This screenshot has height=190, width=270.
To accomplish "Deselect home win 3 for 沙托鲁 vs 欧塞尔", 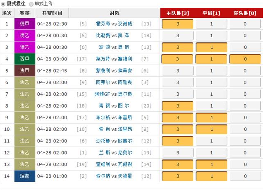I will (177, 141).
